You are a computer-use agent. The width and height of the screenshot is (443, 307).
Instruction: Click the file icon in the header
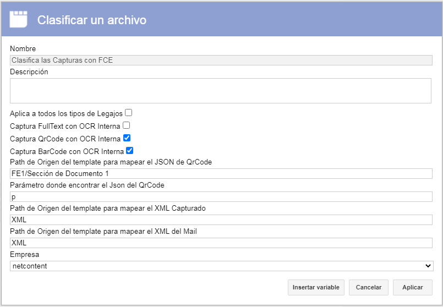[18, 19]
